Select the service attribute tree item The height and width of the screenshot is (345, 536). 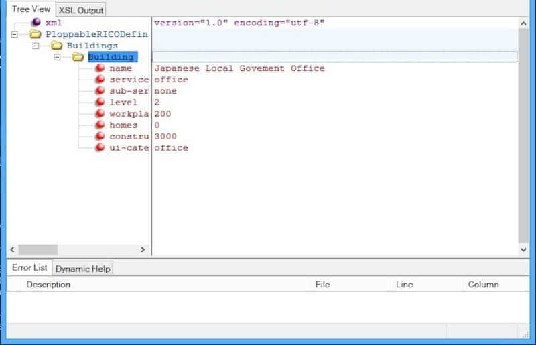pos(129,80)
